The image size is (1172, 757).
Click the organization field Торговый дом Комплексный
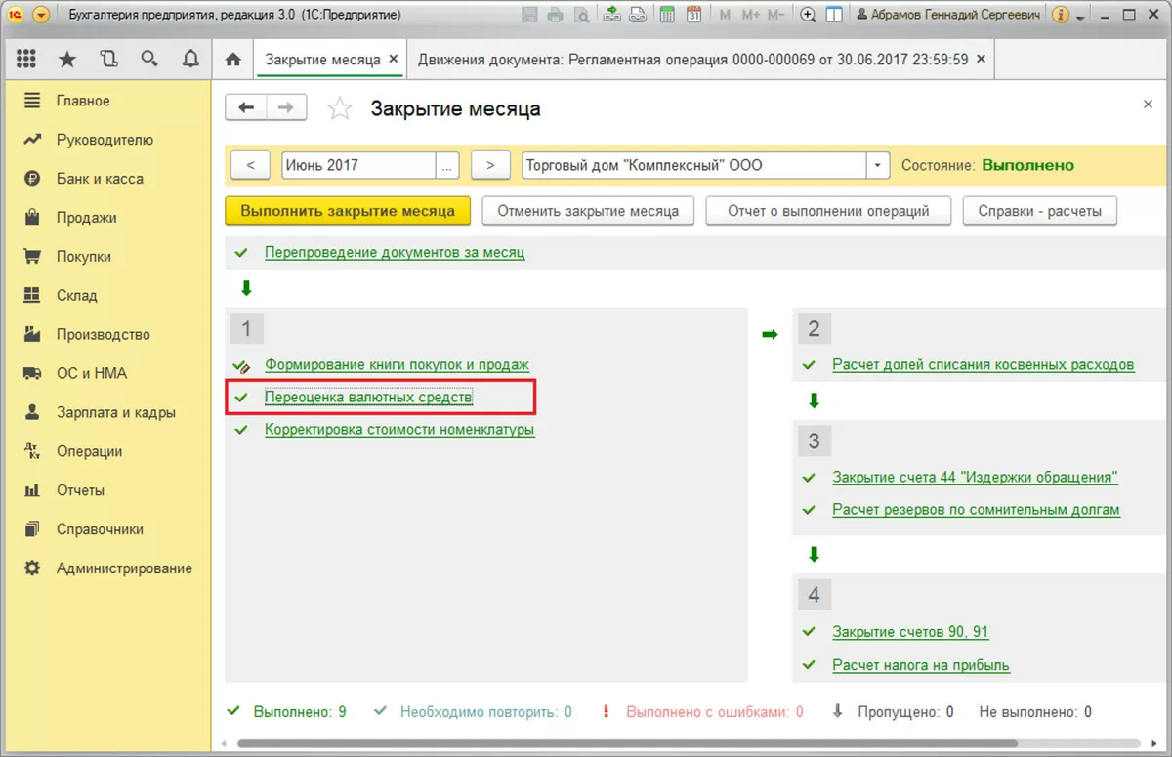tap(694, 165)
